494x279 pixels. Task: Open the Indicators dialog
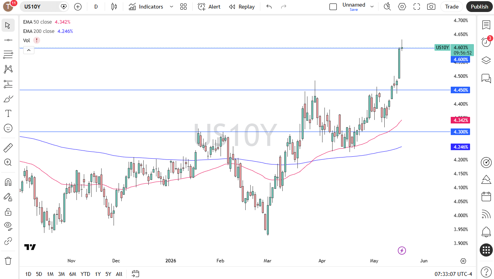146,7
